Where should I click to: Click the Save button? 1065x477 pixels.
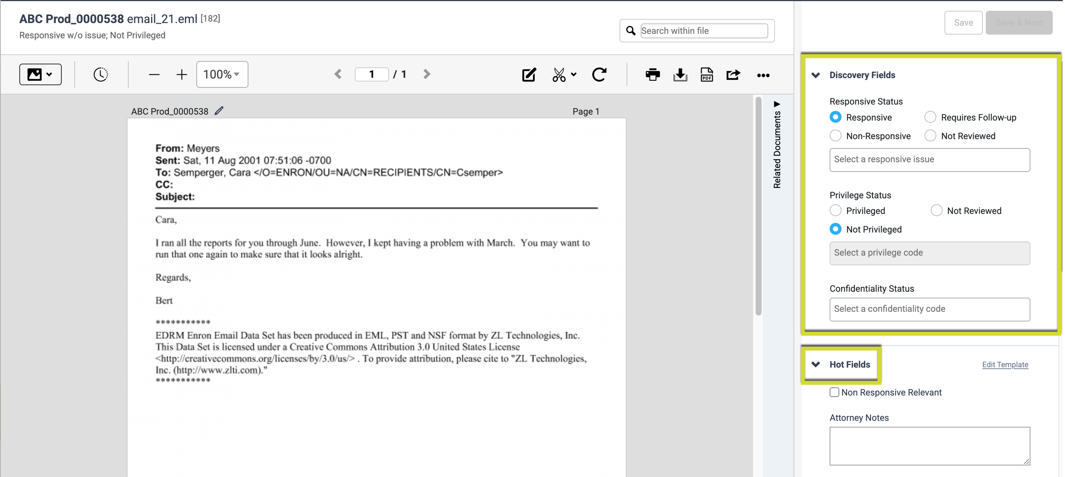point(963,23)
